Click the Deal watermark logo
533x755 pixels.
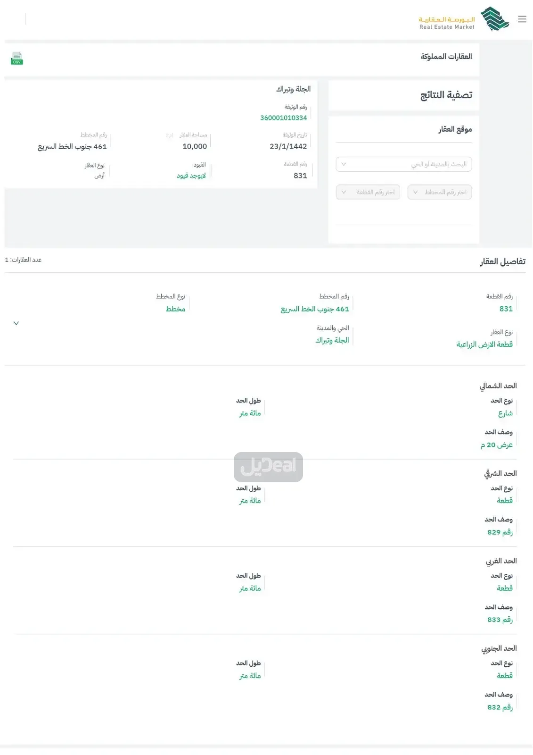pos(268,467)
